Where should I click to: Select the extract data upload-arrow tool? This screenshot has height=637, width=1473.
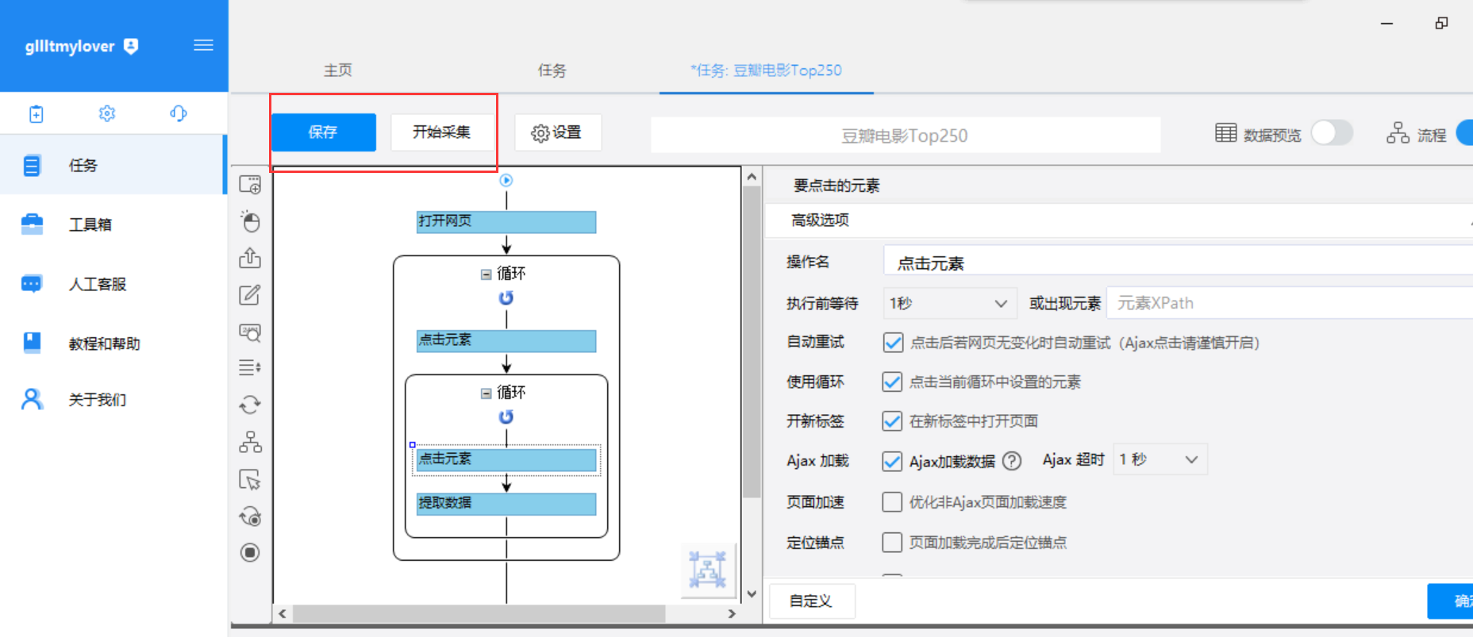pyautogui.click(x=250, y=258)
